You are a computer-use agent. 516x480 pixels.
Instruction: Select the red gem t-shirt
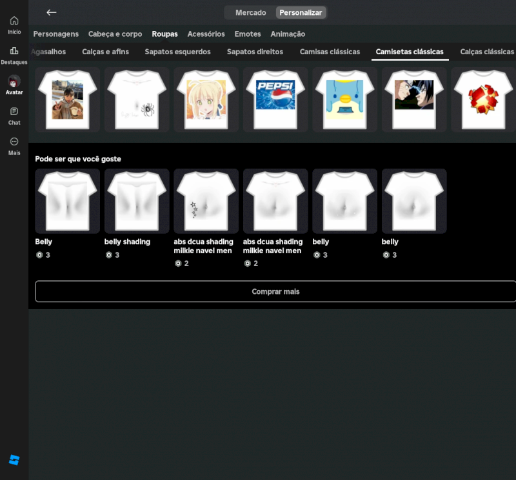click(x=483, y=99)
